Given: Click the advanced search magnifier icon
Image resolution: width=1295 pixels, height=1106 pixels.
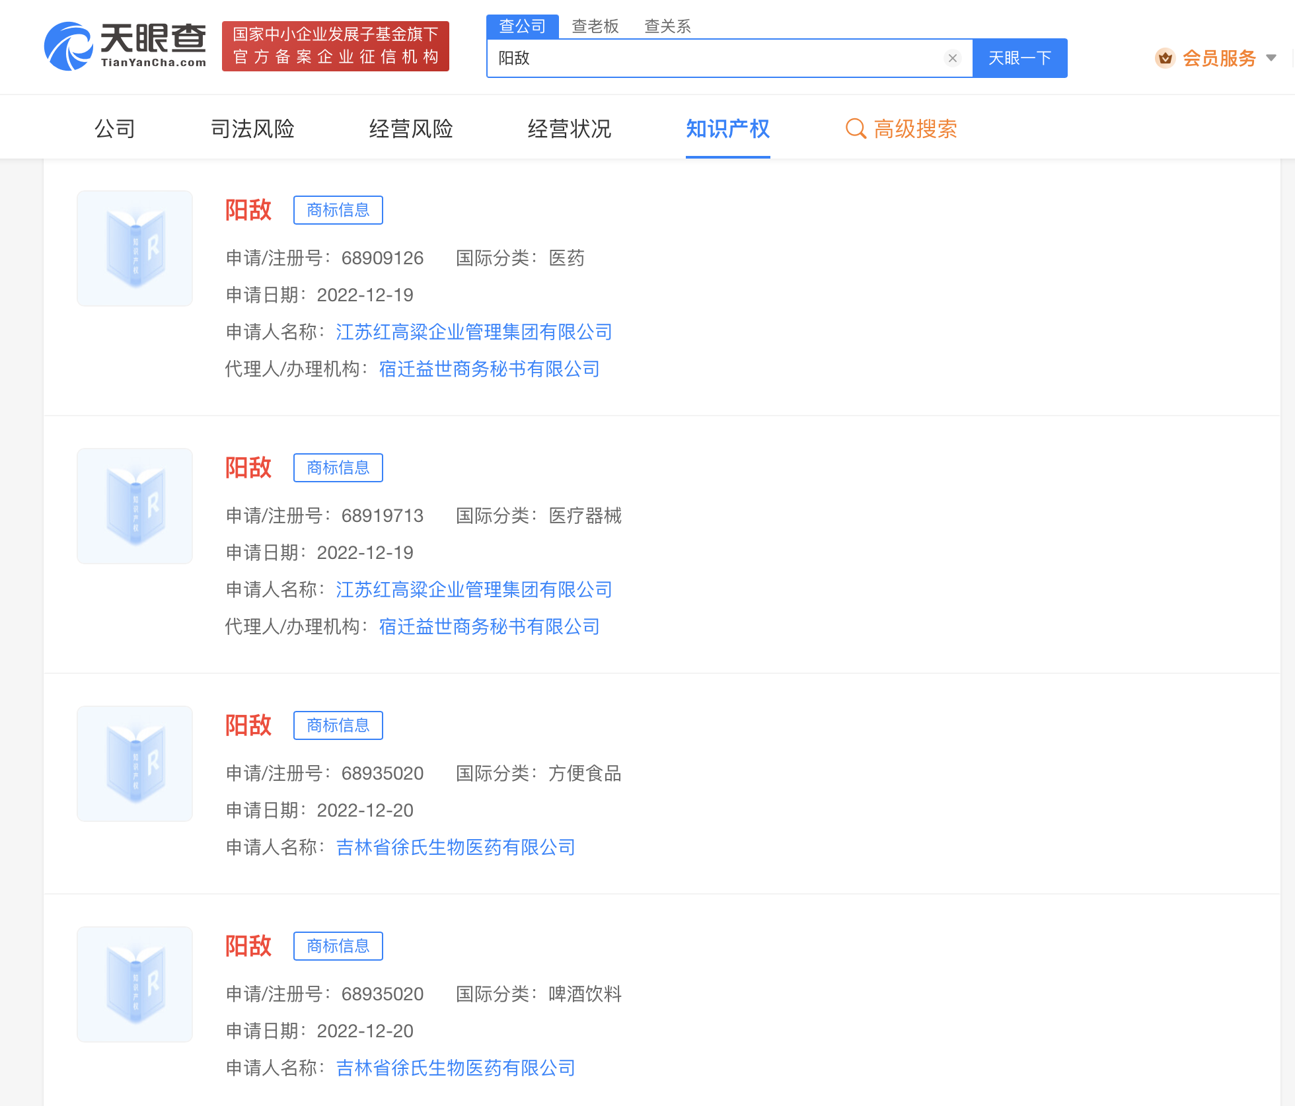Looking at the screenshot, I should [x=856, y=128].
